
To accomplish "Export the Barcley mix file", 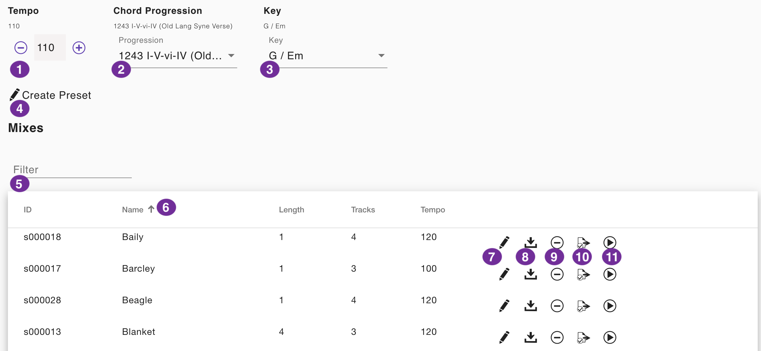I will point(583,274).
